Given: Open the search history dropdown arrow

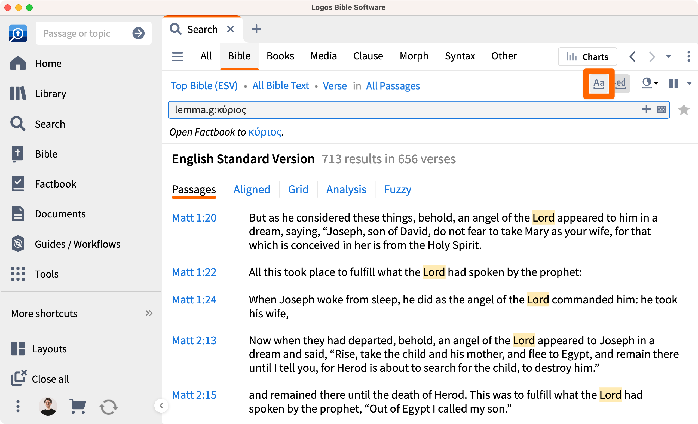Looking at the screenshot, I should (x=669, y=56).
